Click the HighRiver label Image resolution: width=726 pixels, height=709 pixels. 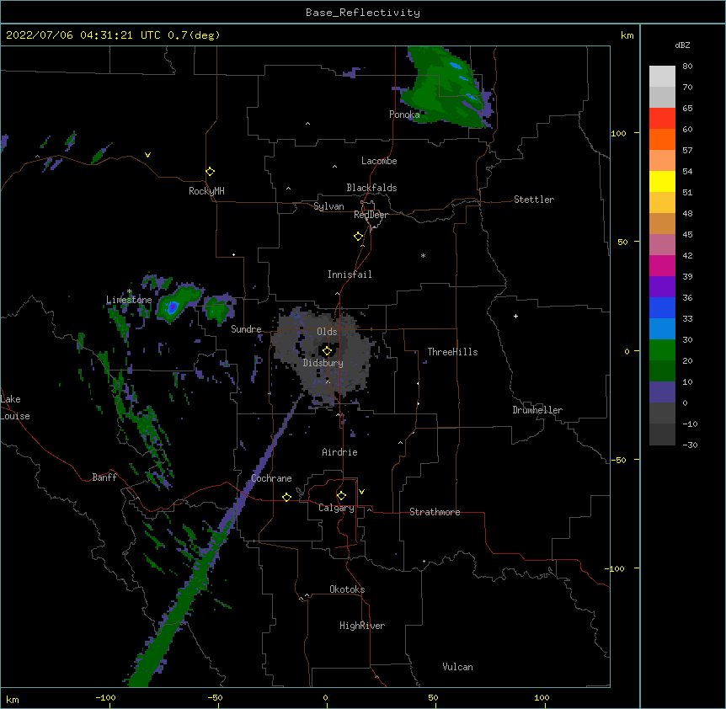pos(362,626)
